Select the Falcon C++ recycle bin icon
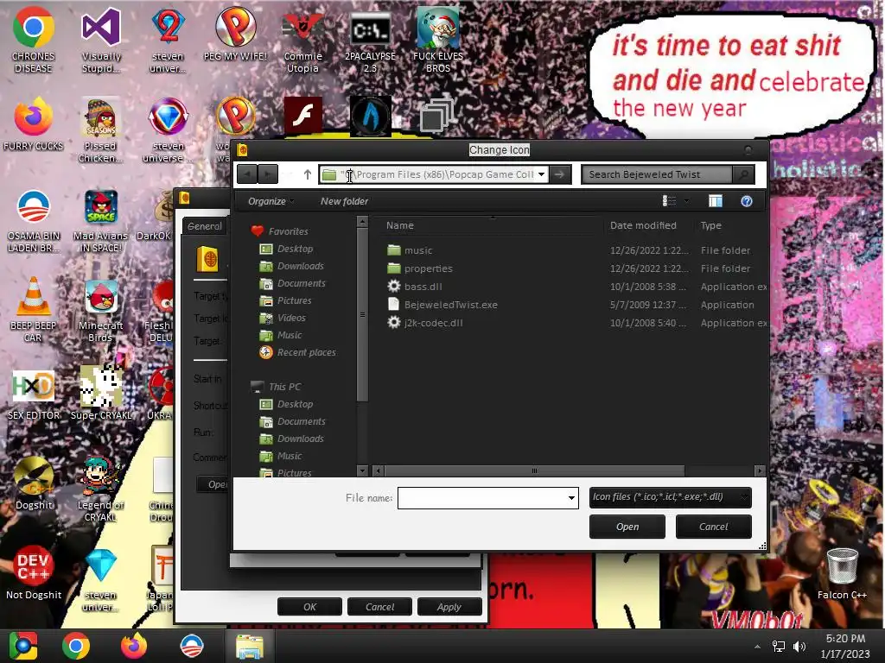 pyautogui.click(x=842, y=571)
